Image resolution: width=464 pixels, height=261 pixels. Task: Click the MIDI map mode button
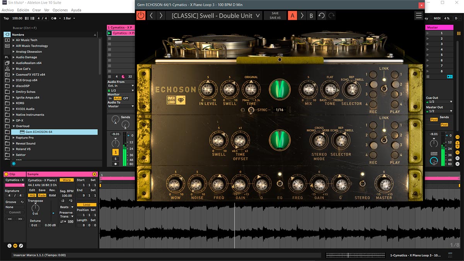pyautogui.click(x=437, y=18)
